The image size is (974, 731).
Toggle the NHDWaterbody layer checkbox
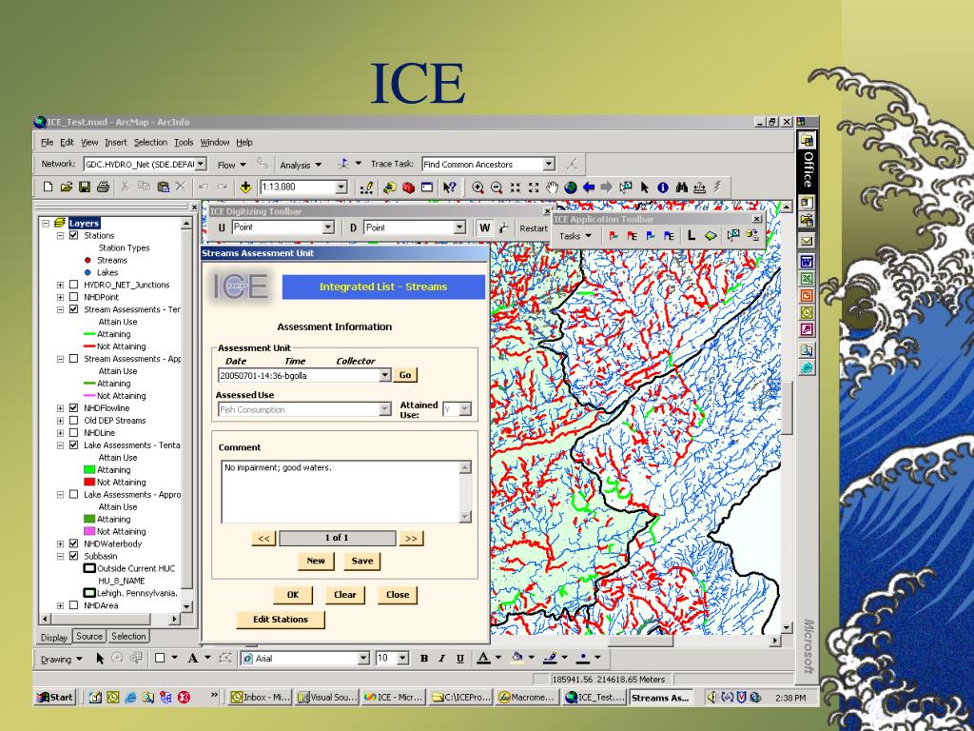click(73, 543)
